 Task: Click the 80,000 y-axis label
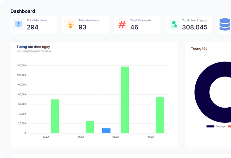[x=22, y=94]
